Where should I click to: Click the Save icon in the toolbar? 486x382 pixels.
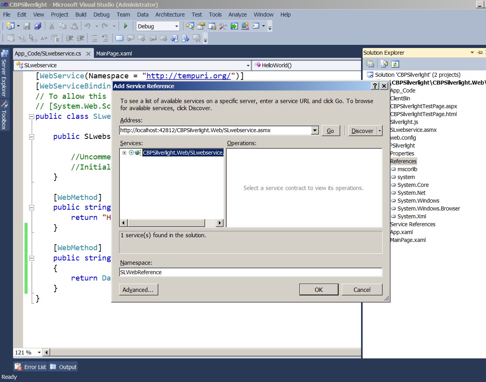pos(27,26)
